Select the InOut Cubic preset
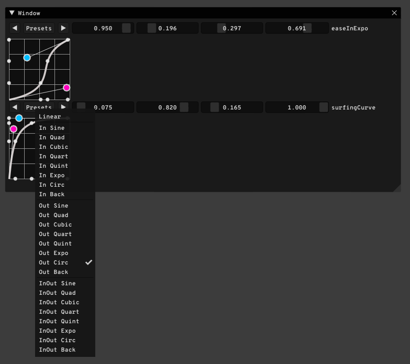The width and height of the screenshot is (410, 364). click(65, 302)
